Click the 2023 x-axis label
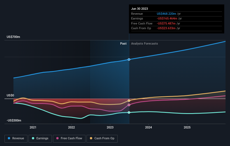230x146 pixels. (x=110, y=128)
